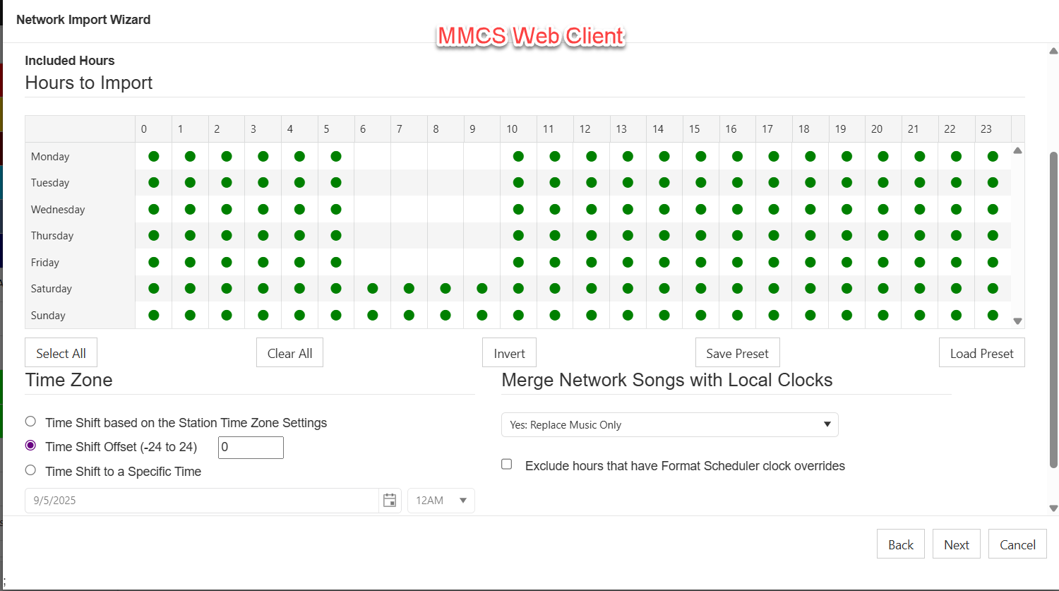Select Time Shift to a Specific Time
Image resolution: width=1059 pixels, height=591 pixels.
point(30,470)
